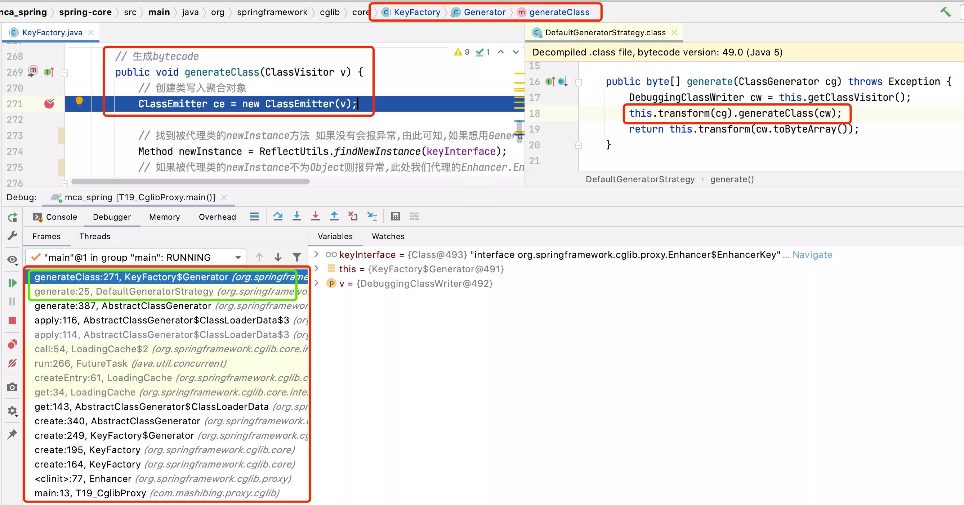This screenshot has width=964, height=505.
Task: Click the camera Thread Dump icon
Action: tap(12, 387)
